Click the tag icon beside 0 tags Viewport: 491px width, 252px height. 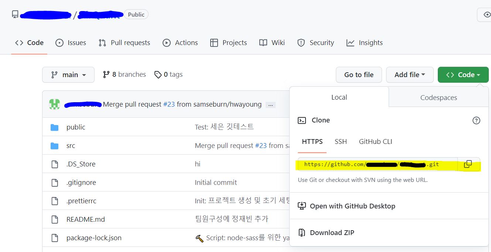click(x=158, y=75)
